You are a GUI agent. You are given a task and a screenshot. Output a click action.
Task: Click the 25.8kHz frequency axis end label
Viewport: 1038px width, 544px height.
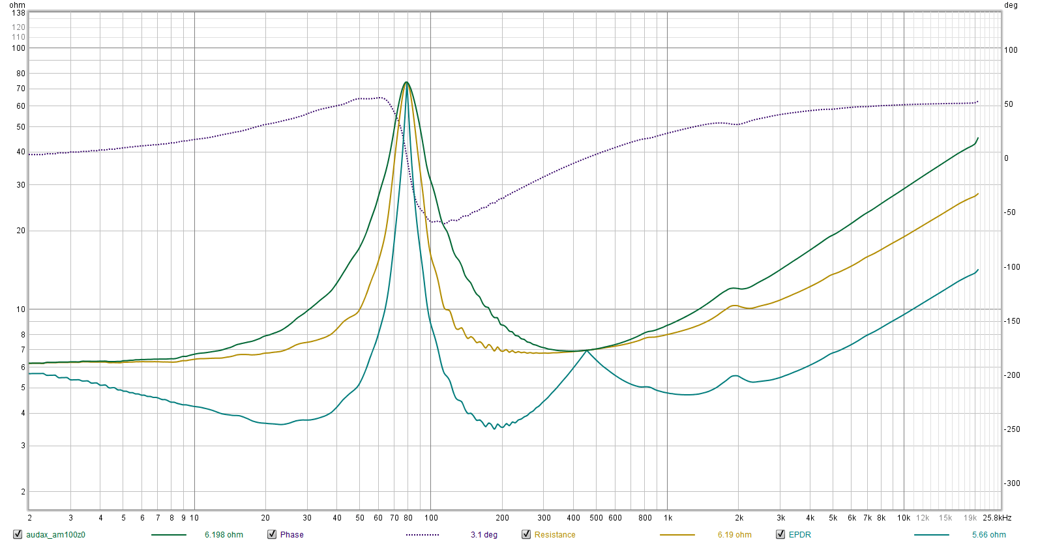point(998,518)
